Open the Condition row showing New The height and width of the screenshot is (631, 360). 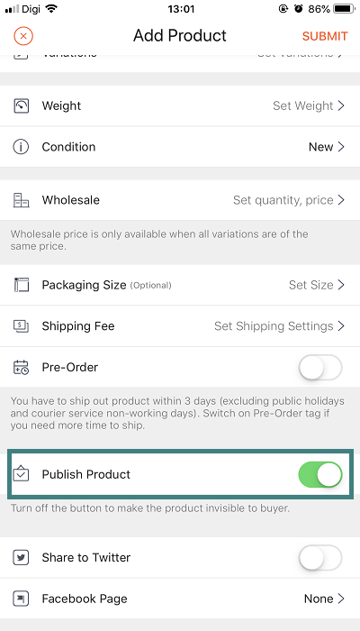(180, 147)
